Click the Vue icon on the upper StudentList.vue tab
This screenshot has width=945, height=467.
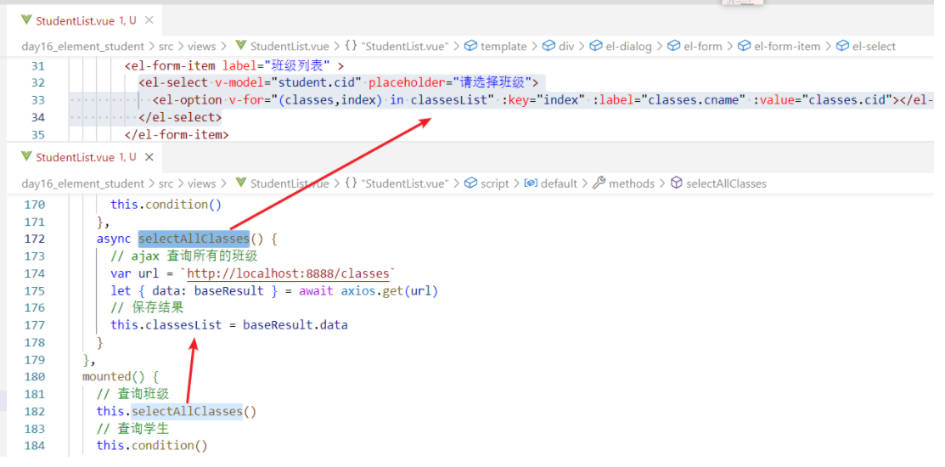tap(26, 20)
